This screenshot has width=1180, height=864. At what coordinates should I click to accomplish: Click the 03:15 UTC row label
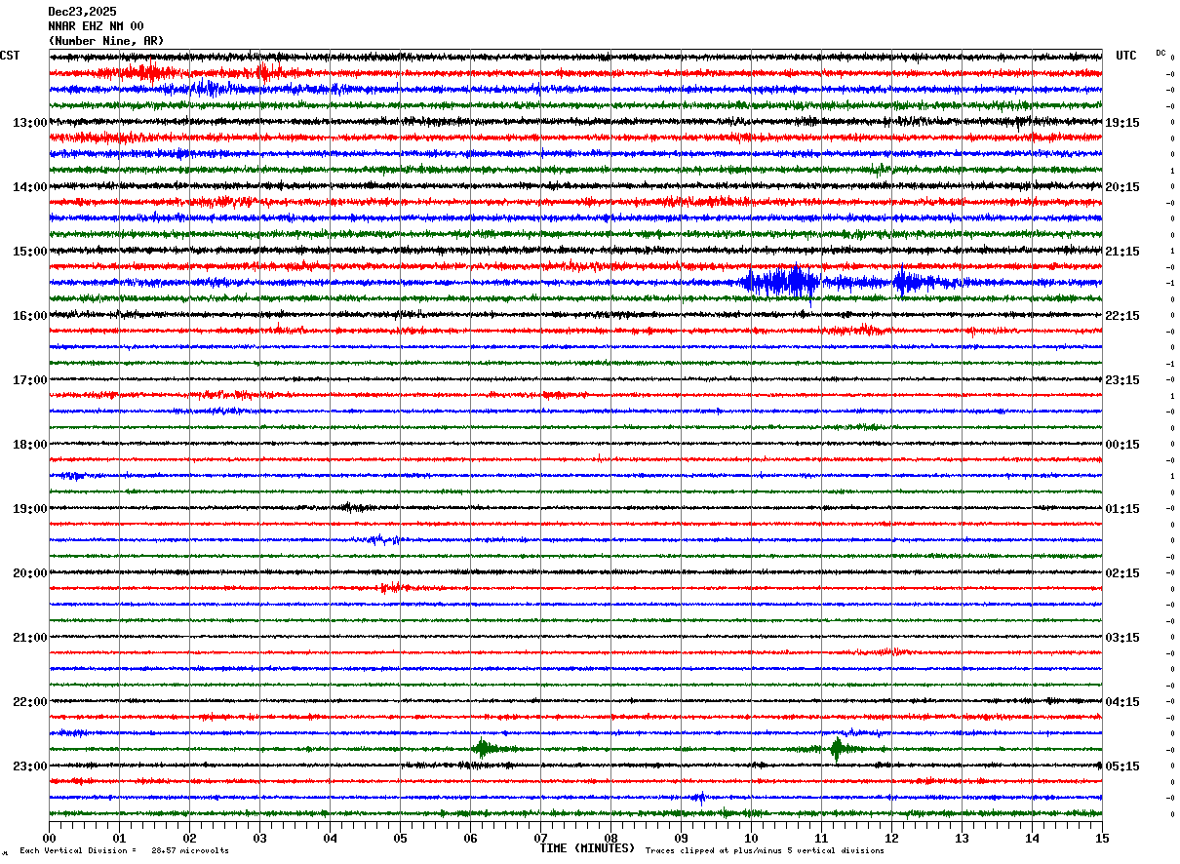point(1122,638)
